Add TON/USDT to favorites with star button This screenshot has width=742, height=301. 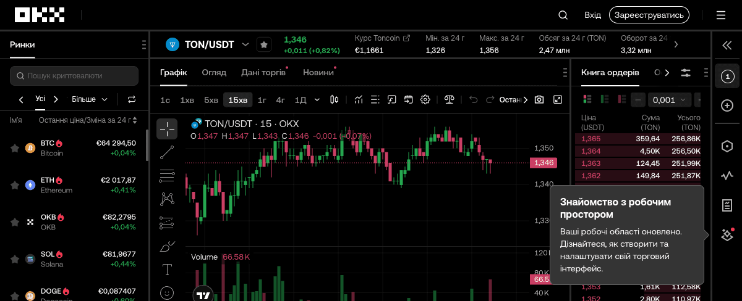coord(264,44)
